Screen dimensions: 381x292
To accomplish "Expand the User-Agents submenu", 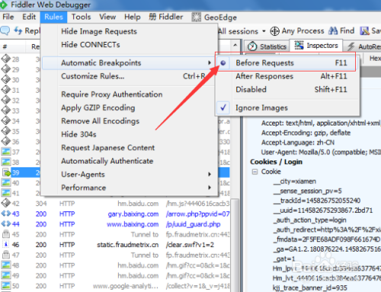I will (130, 174).
